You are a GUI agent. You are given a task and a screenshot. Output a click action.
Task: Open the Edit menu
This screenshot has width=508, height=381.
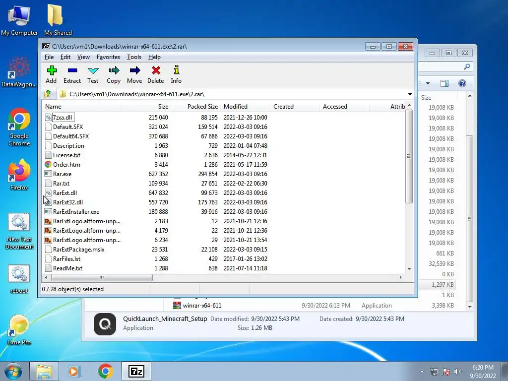click(65, 57)
